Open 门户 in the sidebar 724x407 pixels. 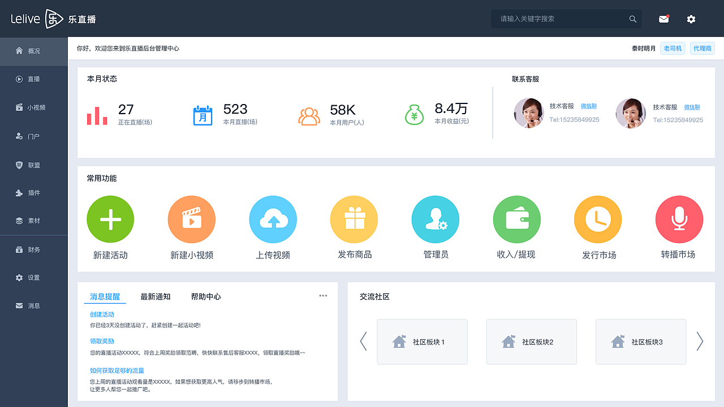34,136
